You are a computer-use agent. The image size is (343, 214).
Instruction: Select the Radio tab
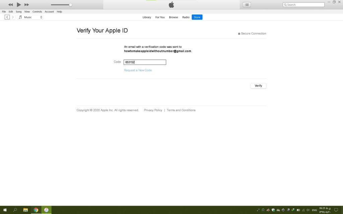click(186, 17)
